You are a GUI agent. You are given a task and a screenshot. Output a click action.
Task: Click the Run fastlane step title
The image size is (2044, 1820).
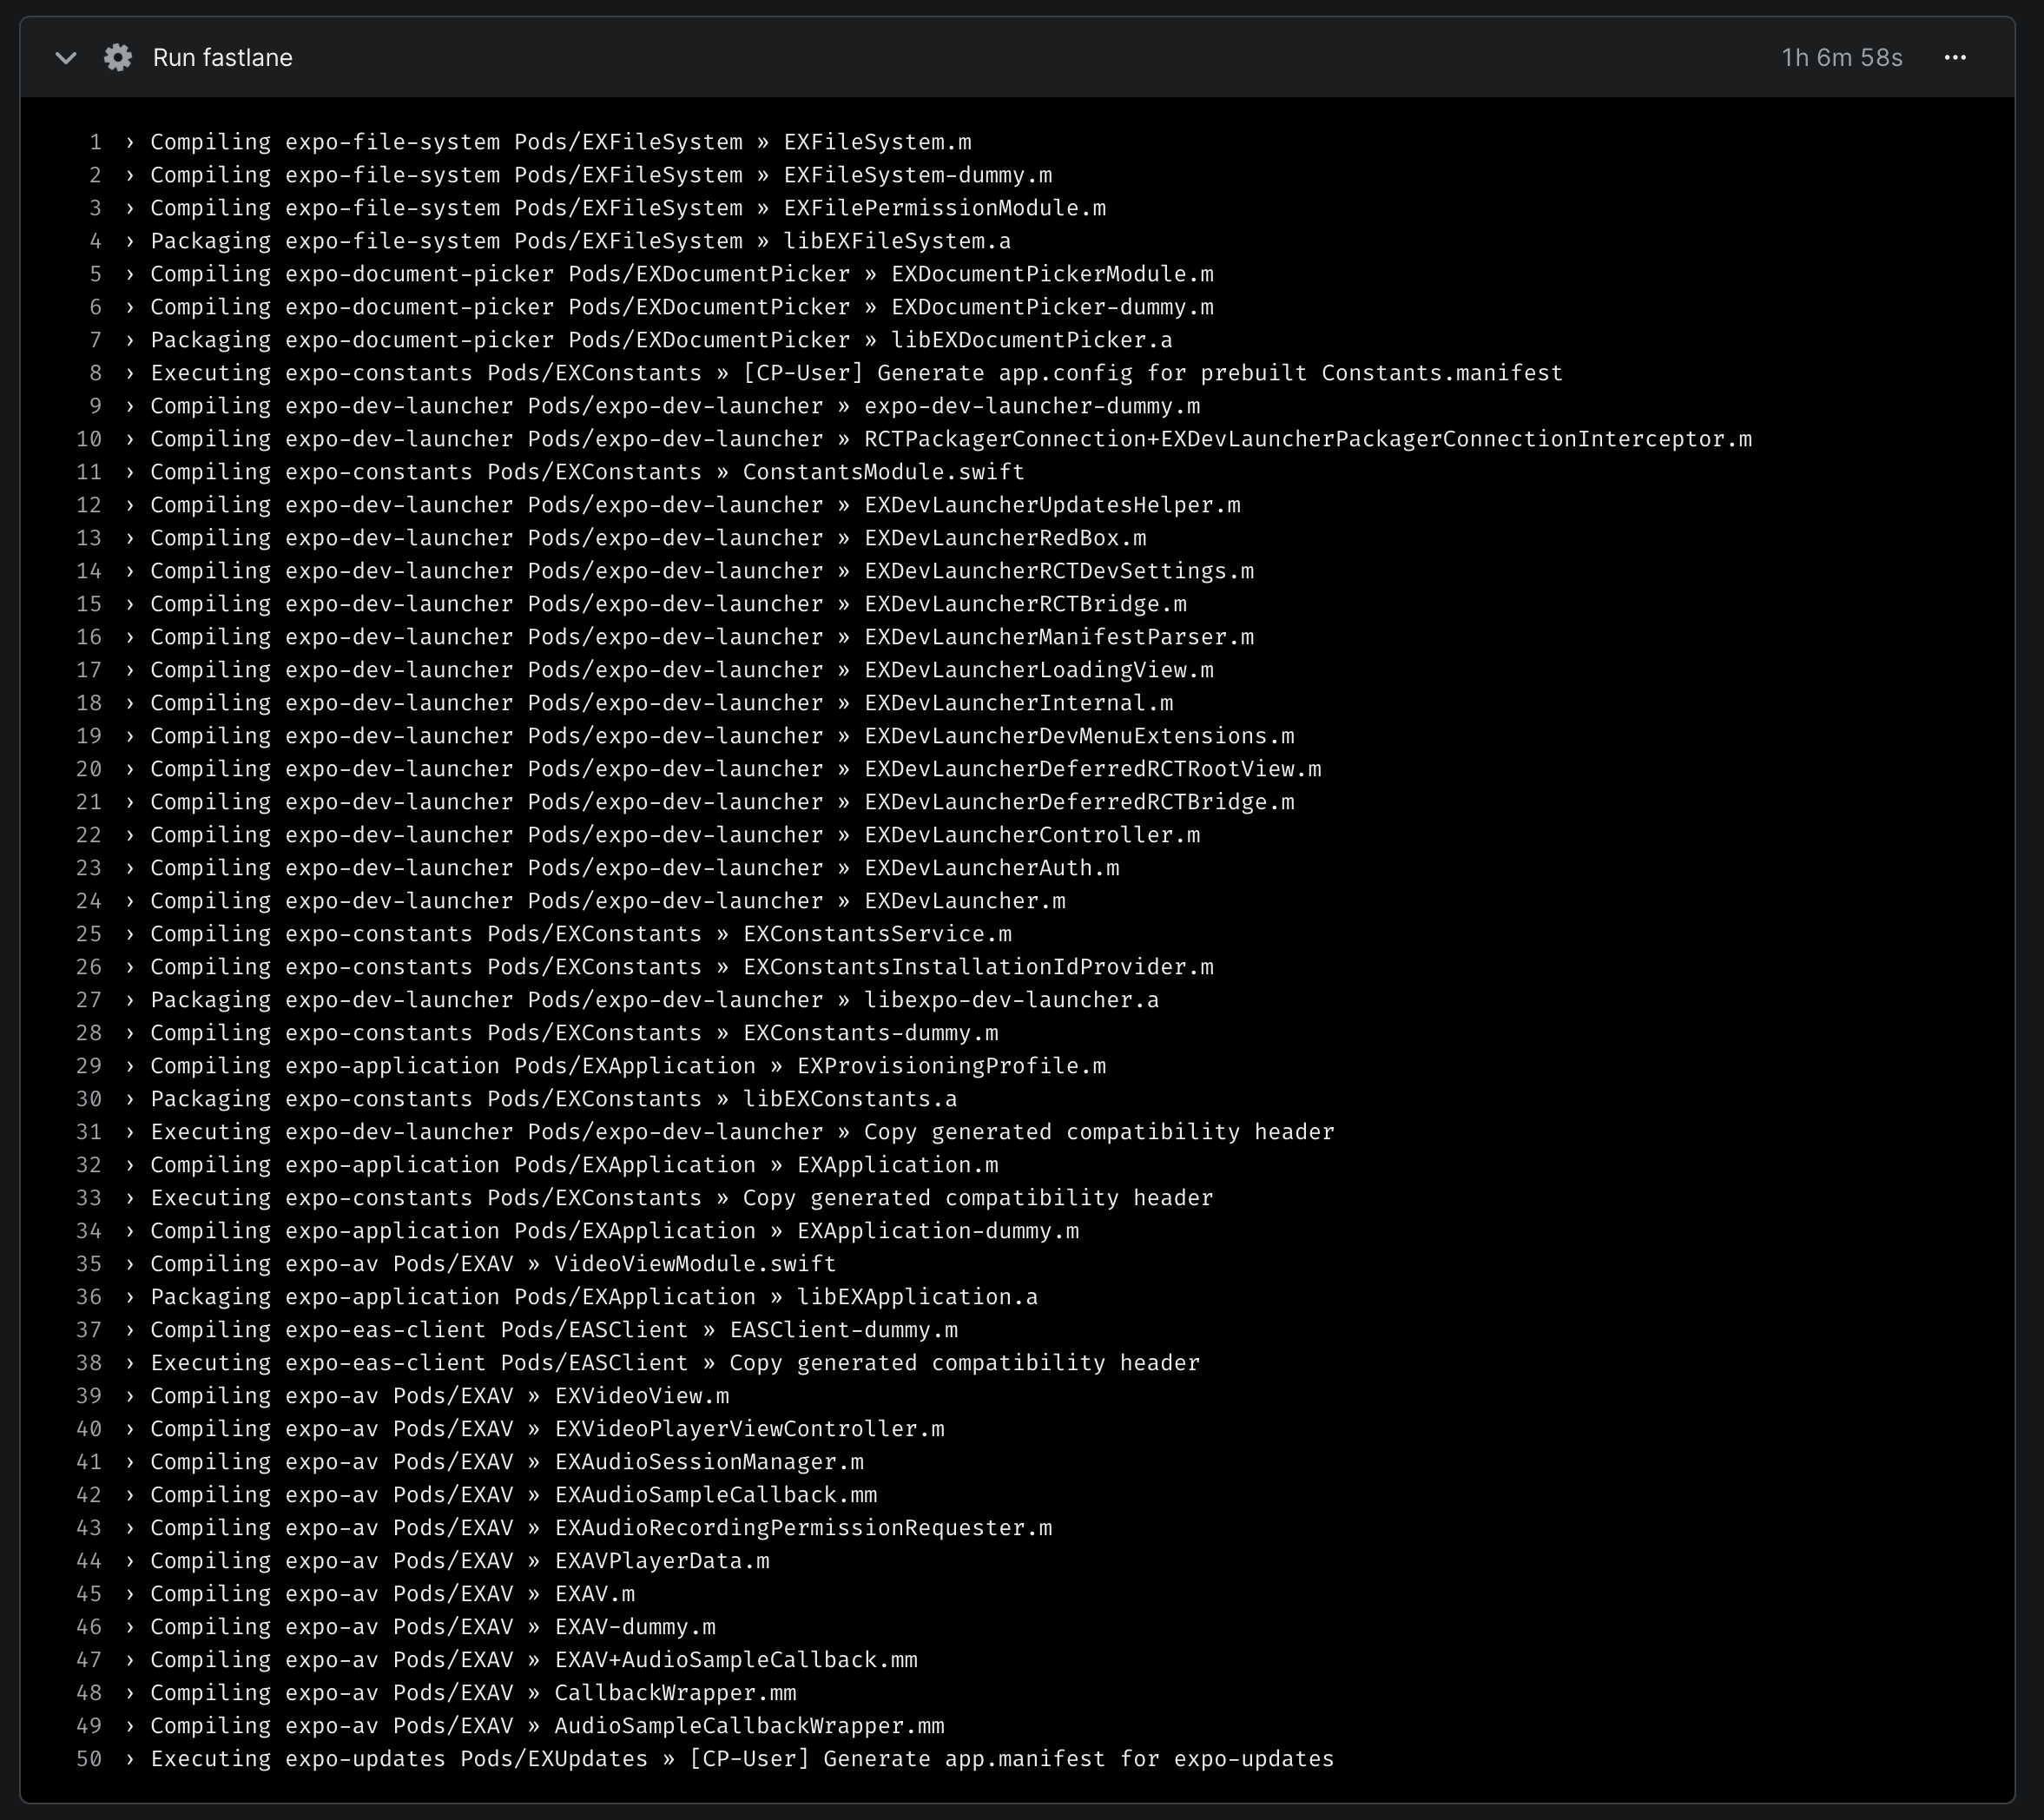click(222, 57)
